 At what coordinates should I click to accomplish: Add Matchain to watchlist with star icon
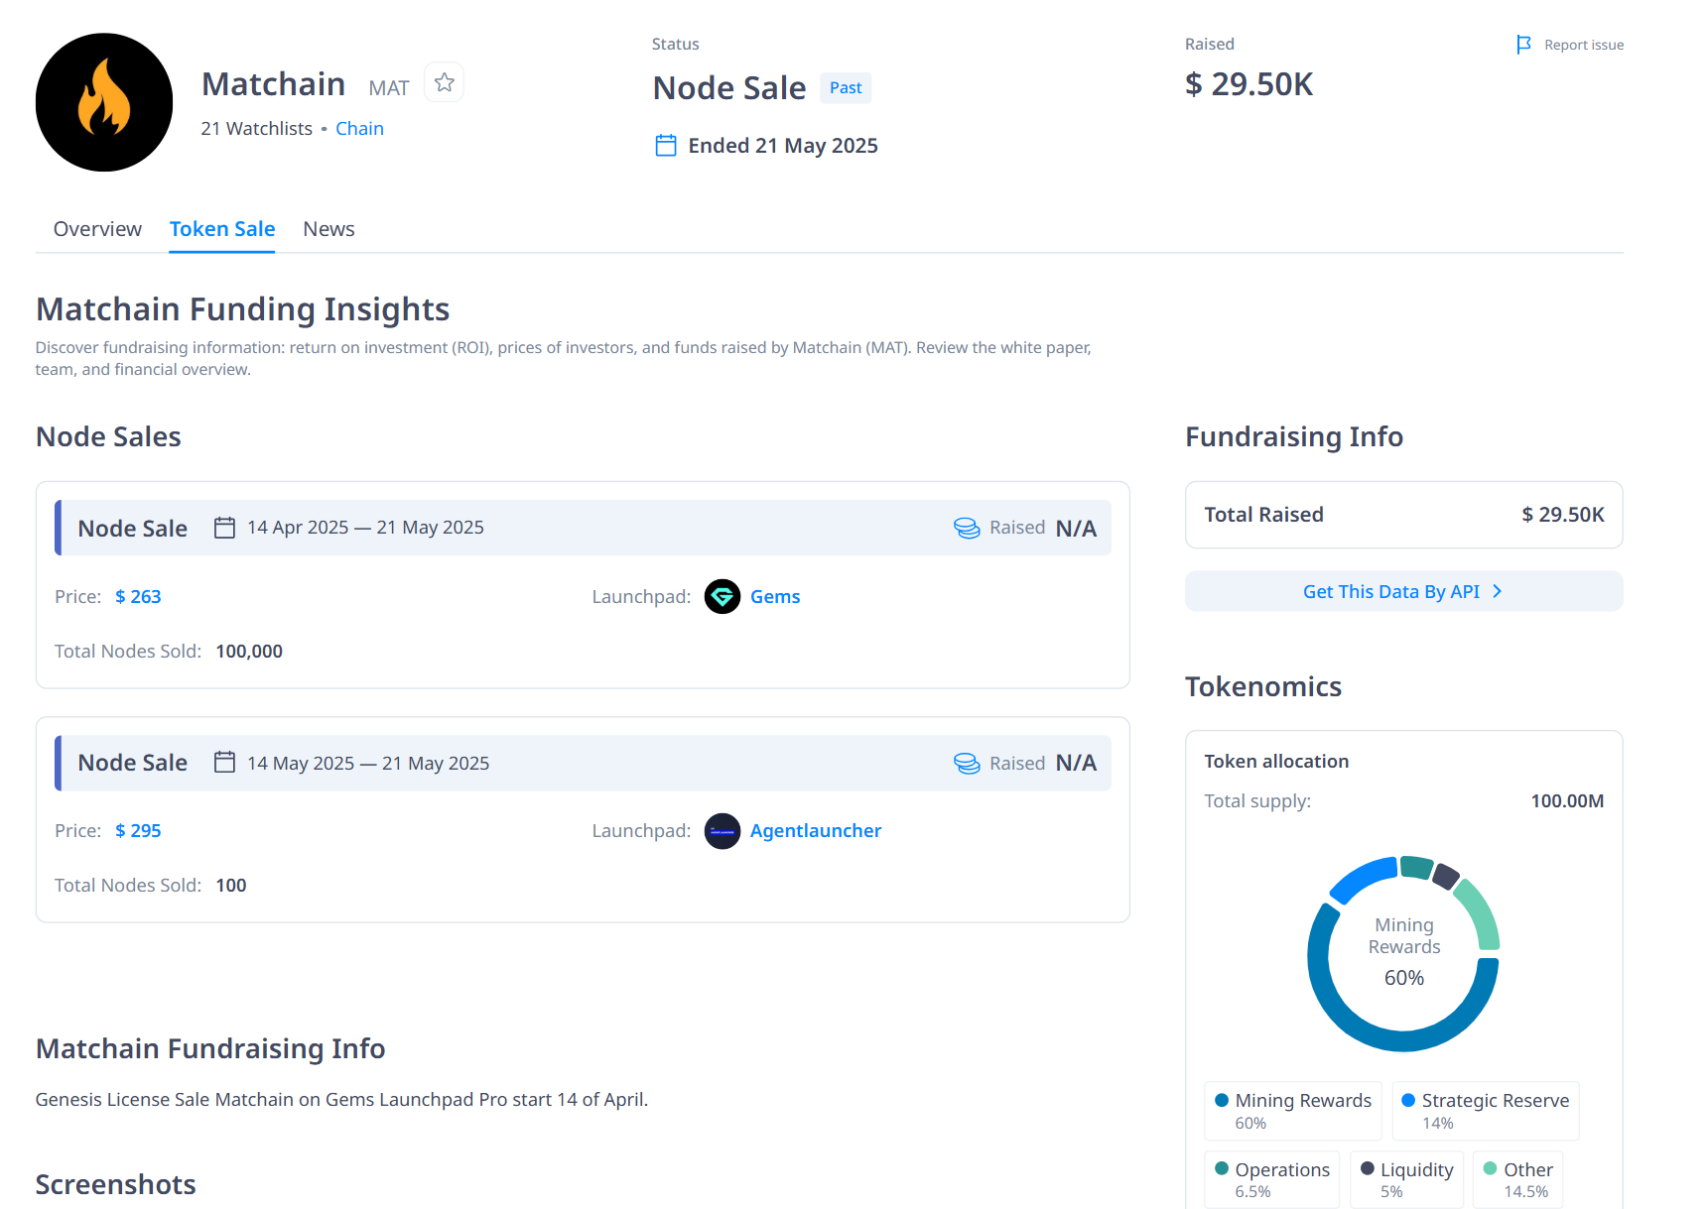point(445,82)
